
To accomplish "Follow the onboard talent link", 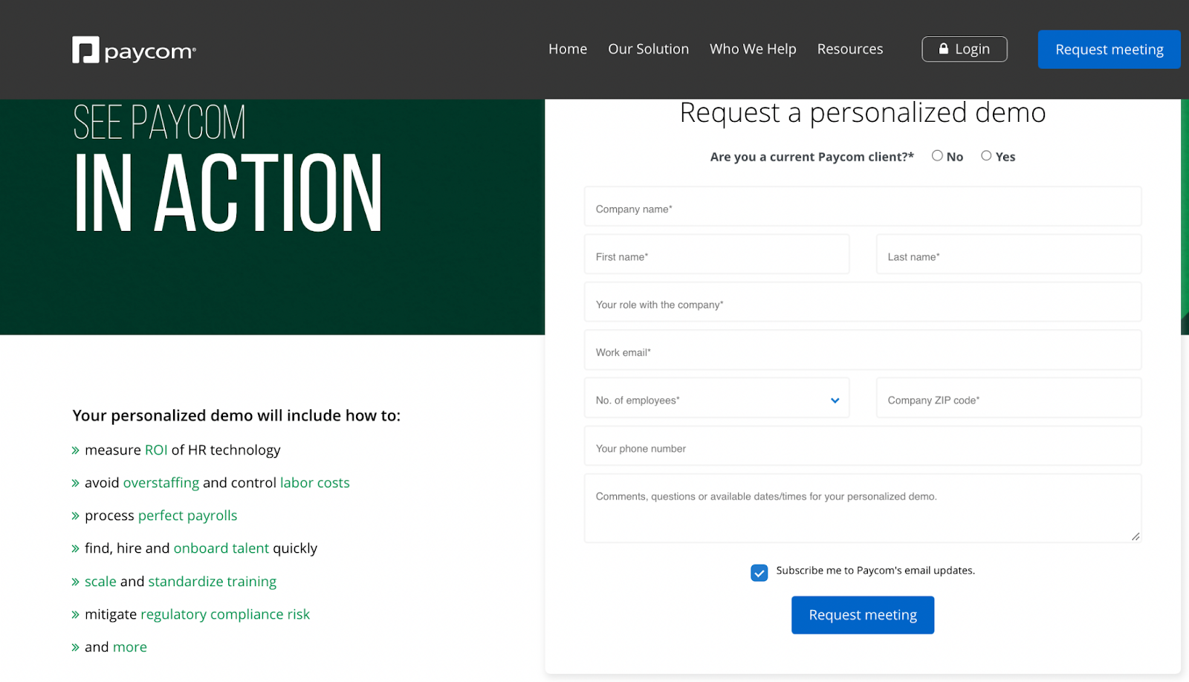I will coord(221,548).
